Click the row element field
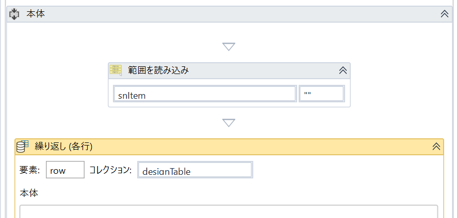The height and width of the screenshot is (218, 457). (x=65, y=170)
